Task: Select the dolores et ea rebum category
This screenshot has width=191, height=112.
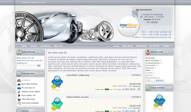Action: 31,92
